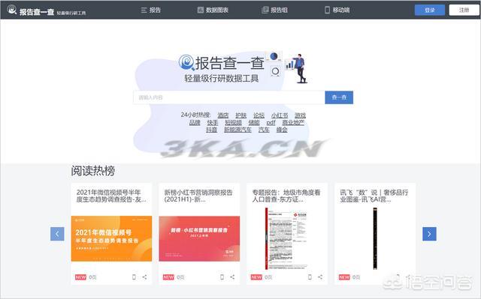Click NEW badge on 讯飞 card
The image size is (481, 299).
344,277
